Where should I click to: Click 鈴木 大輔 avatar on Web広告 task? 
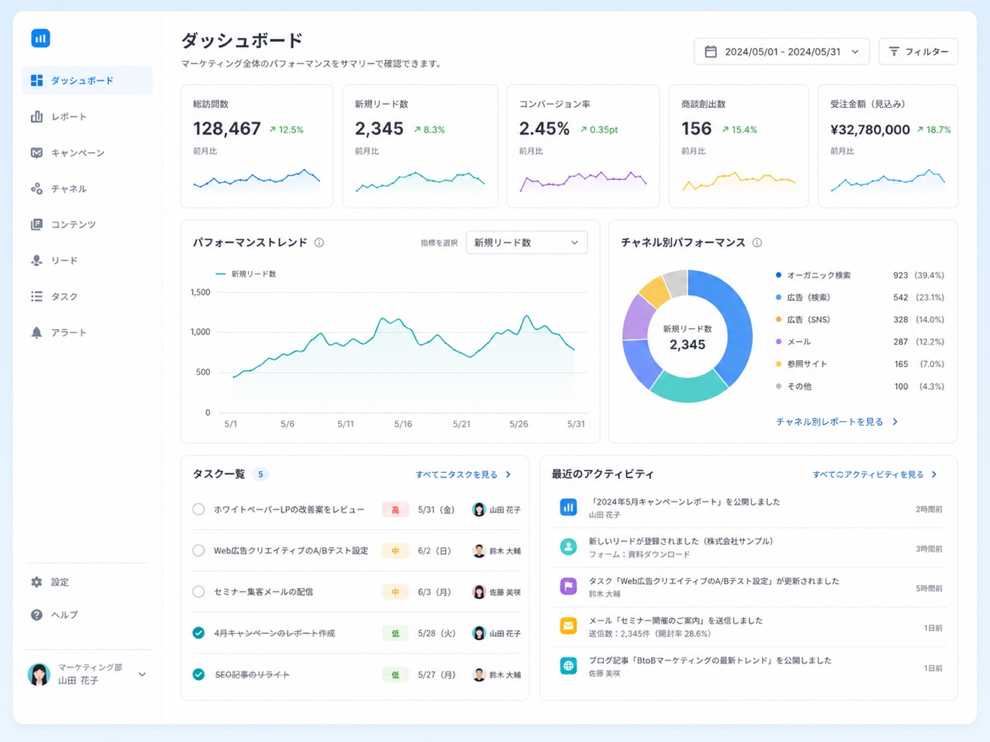point(479,551)
